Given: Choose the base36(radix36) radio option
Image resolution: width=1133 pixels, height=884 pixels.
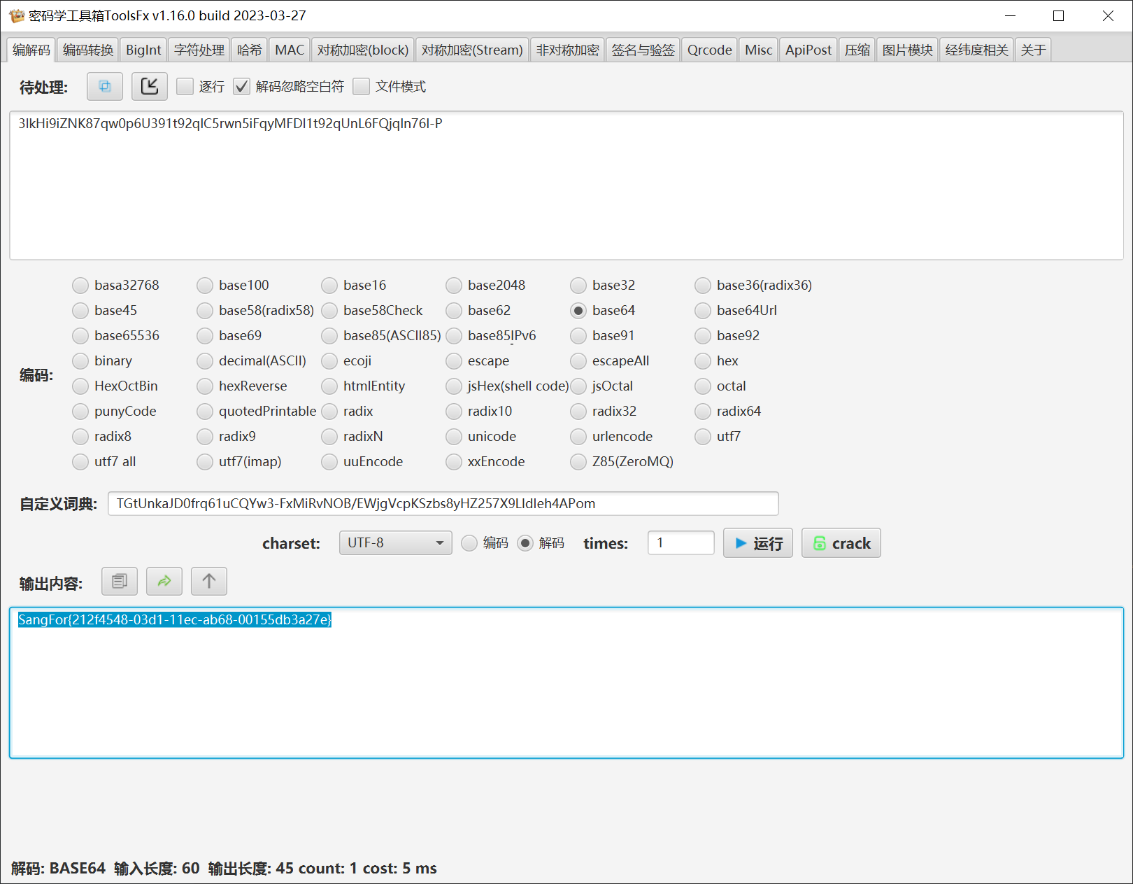Looking at the screenshot, I should (703, 285).
